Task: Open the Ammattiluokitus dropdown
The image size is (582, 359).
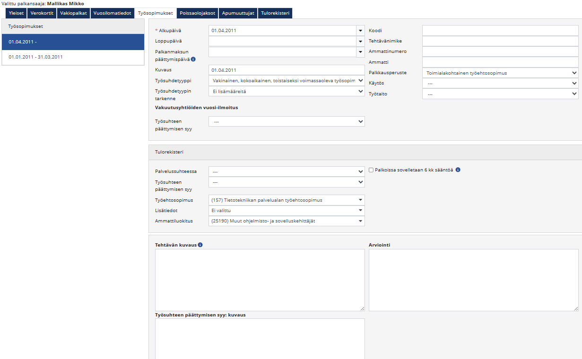Action: click(x=286, y=221)
